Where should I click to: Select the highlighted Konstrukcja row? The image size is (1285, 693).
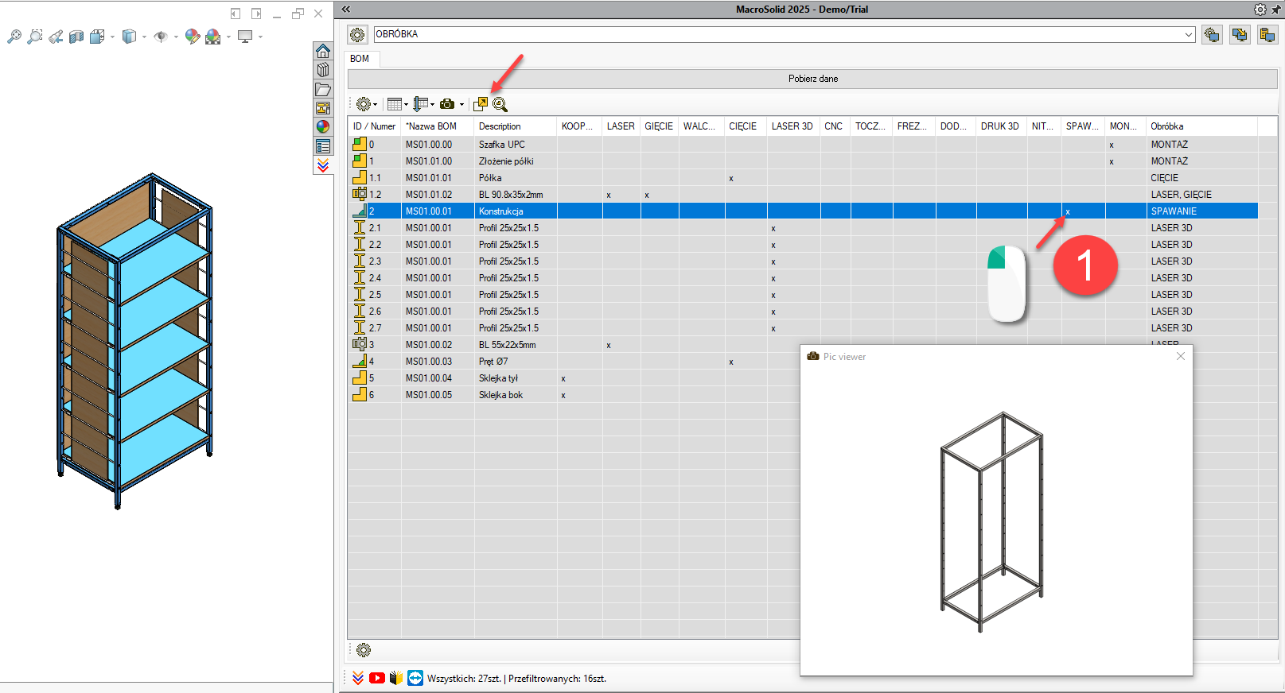point(803,211)
